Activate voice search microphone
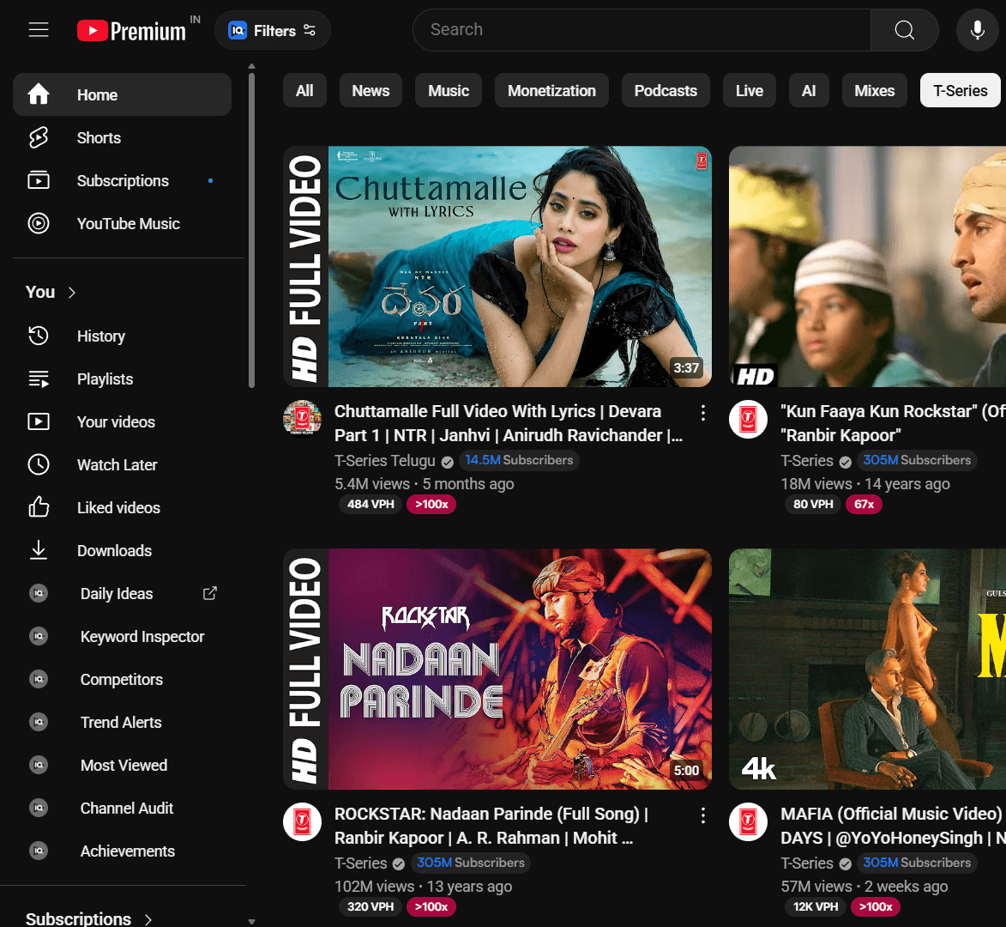 (977, 30)
